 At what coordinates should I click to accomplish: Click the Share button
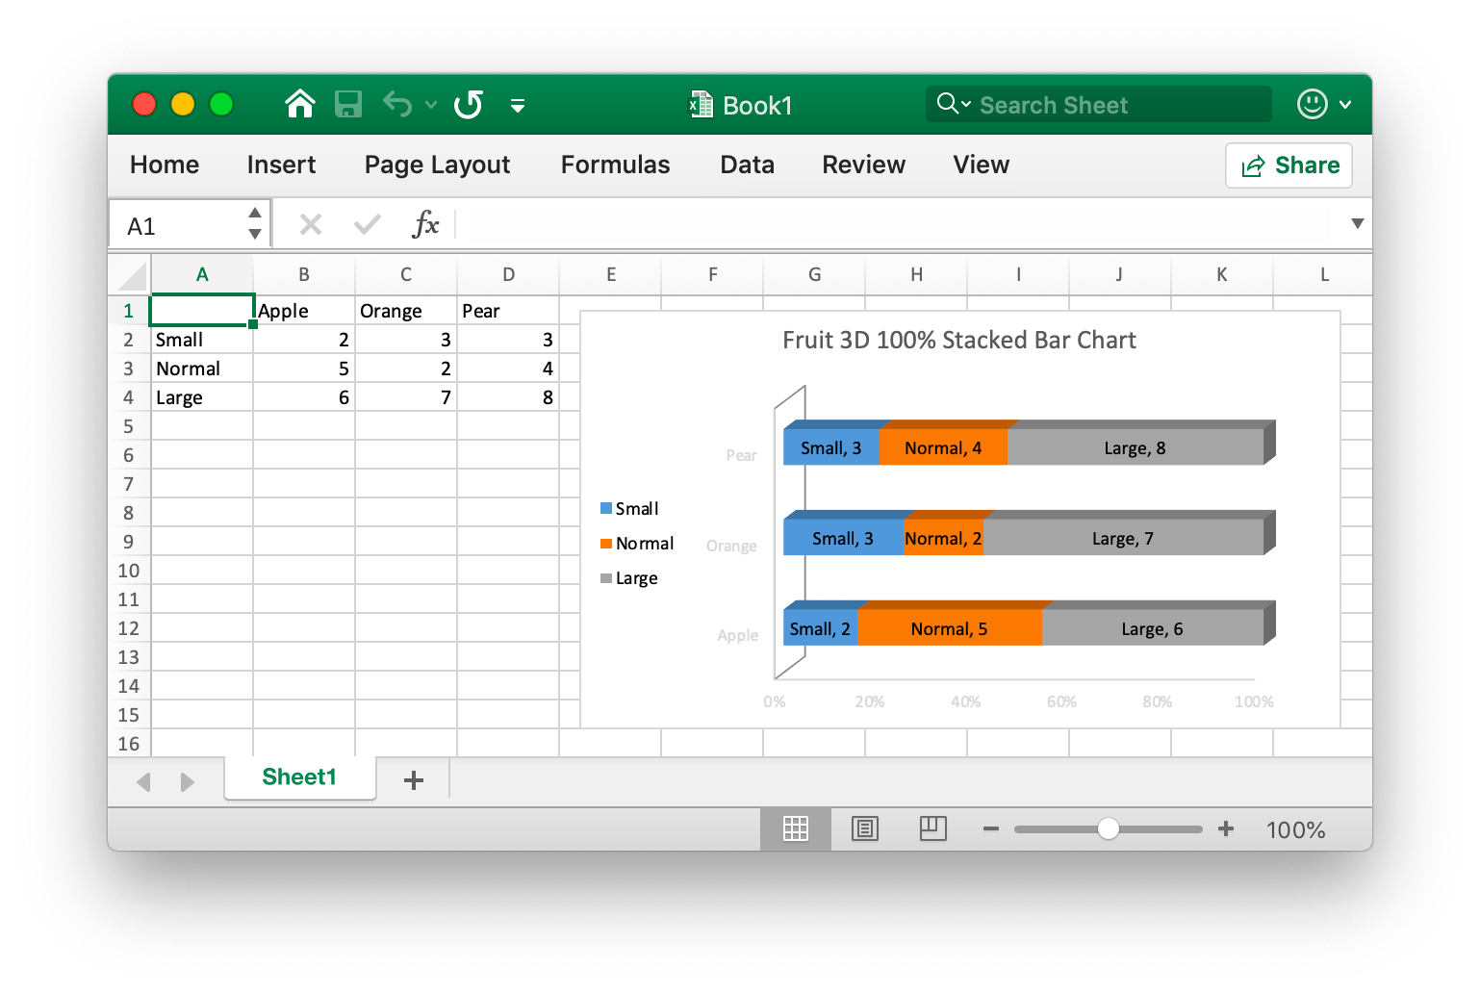[x=1288, y=165]
